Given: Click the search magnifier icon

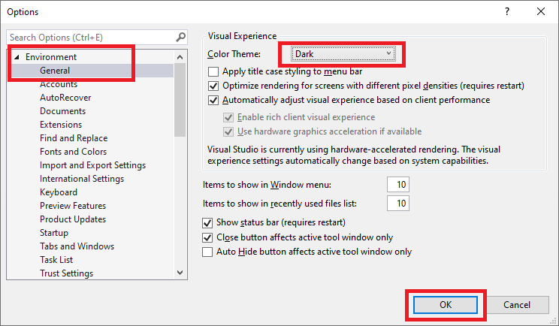Looking at the screenshot, I should click(x=181, y=37).
